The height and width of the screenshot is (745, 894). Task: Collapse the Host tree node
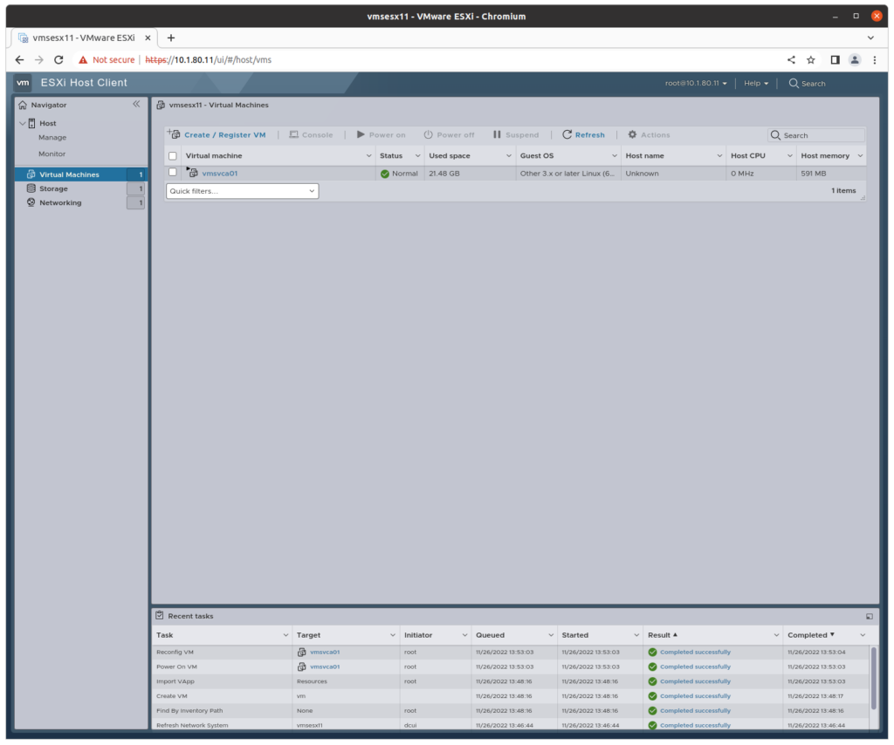tap(22, 123)
